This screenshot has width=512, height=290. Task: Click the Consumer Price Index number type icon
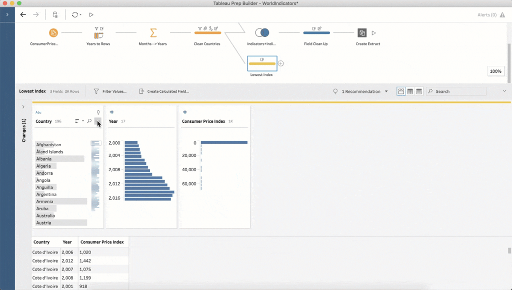tap(185, 112)
